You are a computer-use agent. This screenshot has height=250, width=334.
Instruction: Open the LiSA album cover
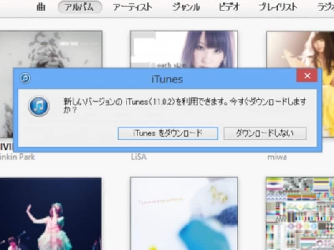tap(184, 49)
